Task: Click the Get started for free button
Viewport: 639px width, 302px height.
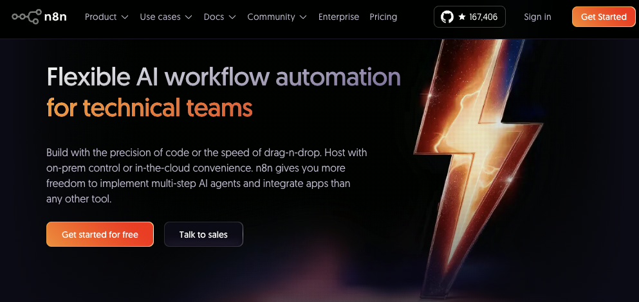Action: [100, 235]
